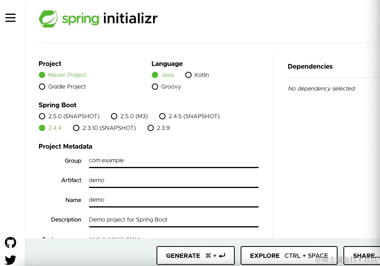Screen dimensions: 380x266
Task: Click the Project Metadata heading
Action: [x=65, y=146]
